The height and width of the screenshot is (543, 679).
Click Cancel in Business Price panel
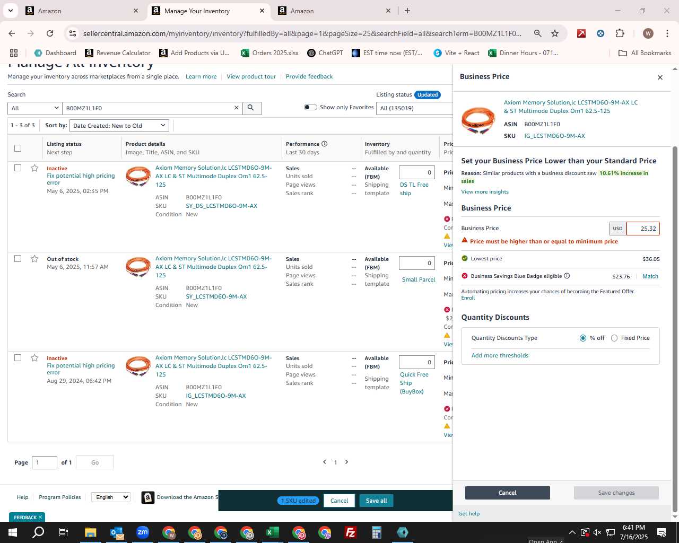coord(508,493)
